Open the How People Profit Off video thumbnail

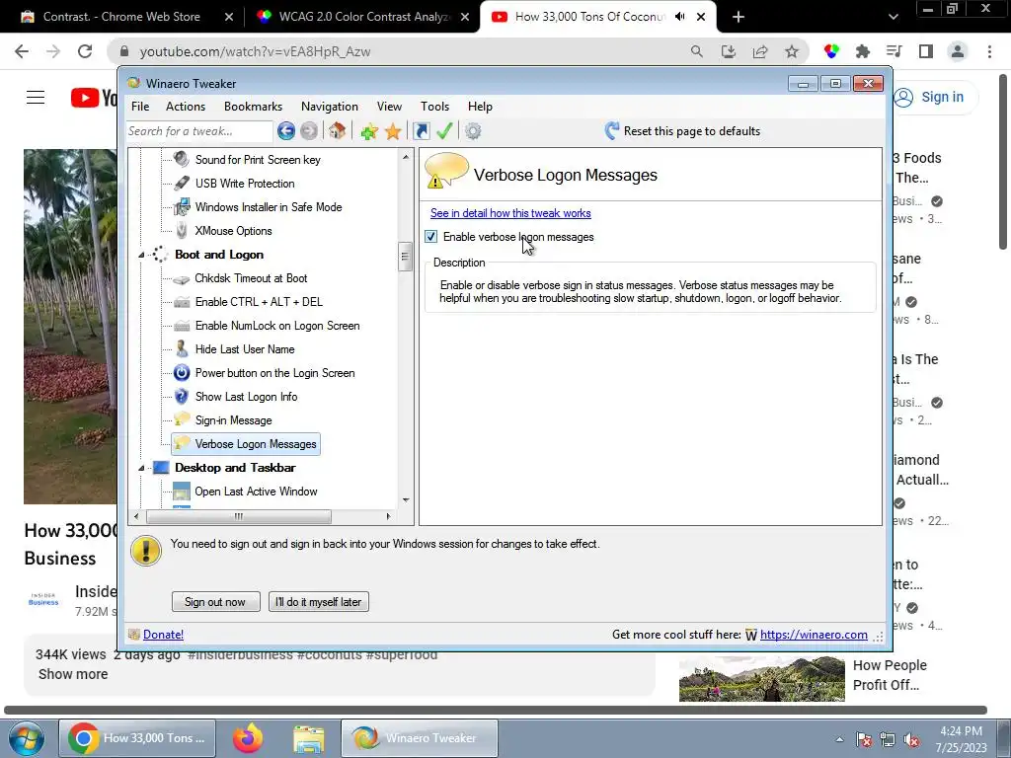[x=761, y=679]
